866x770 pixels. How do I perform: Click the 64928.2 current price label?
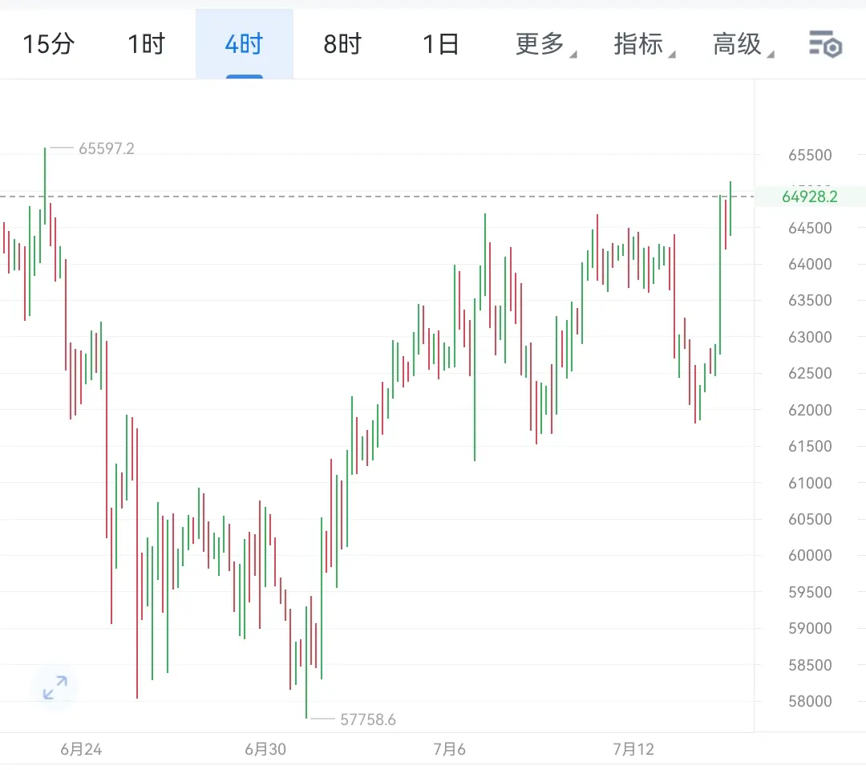pyautogui.click(x=810, y=197)
